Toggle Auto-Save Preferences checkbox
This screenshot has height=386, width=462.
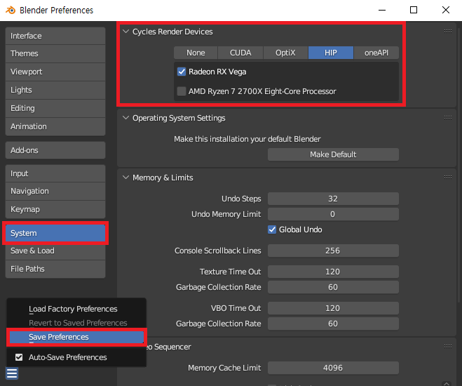click(19, 357)
